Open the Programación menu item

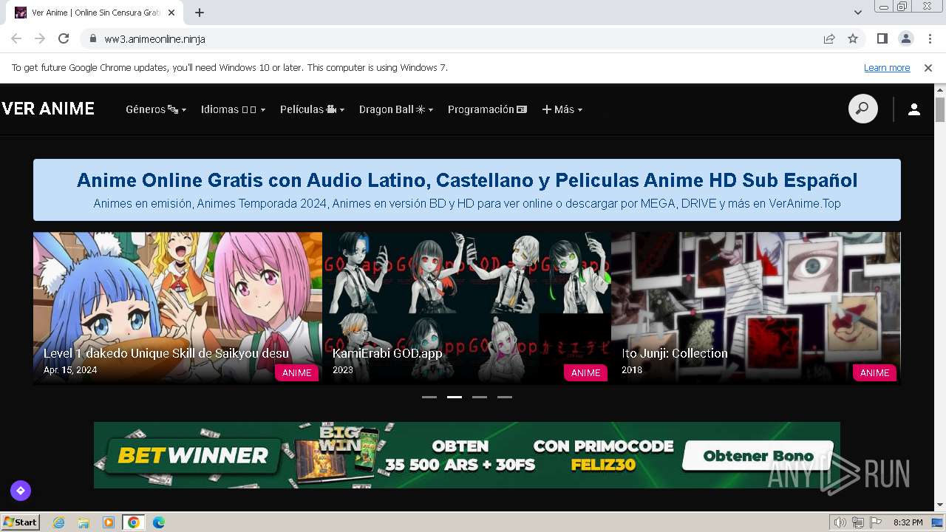487,109
